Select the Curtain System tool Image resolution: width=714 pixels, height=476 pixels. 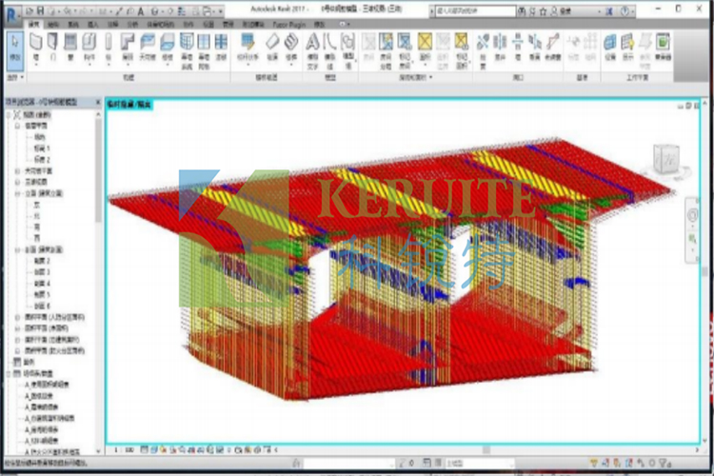click(187, 51)
